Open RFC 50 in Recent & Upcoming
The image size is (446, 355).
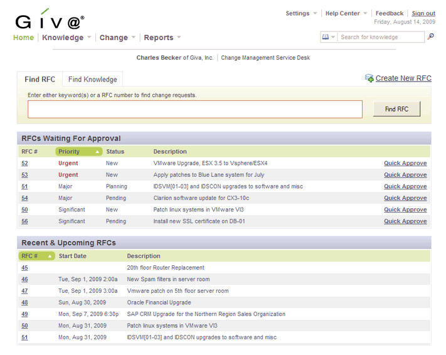[24, 326]
